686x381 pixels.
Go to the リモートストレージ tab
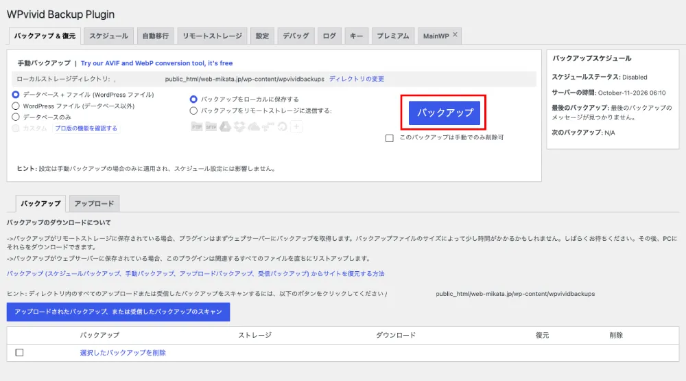coord(212,36)
